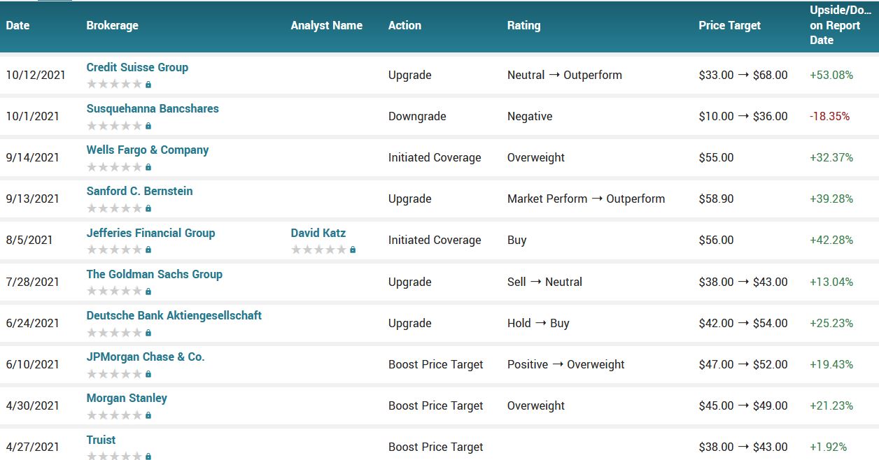Screen dimensions: 879x460
Task: Click the Sell → Neutral rating cell
Action: (x=545, y=282)
